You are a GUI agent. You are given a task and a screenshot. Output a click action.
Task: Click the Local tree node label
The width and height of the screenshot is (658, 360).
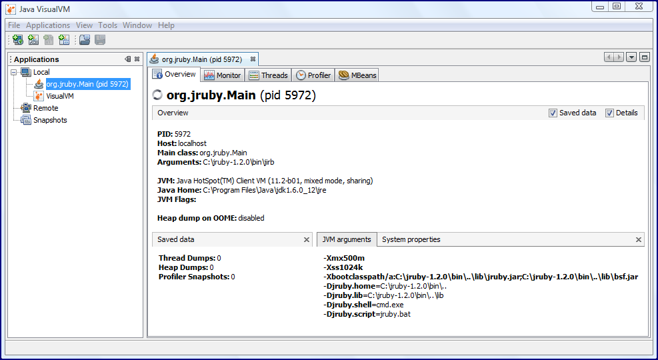point(41,72)
